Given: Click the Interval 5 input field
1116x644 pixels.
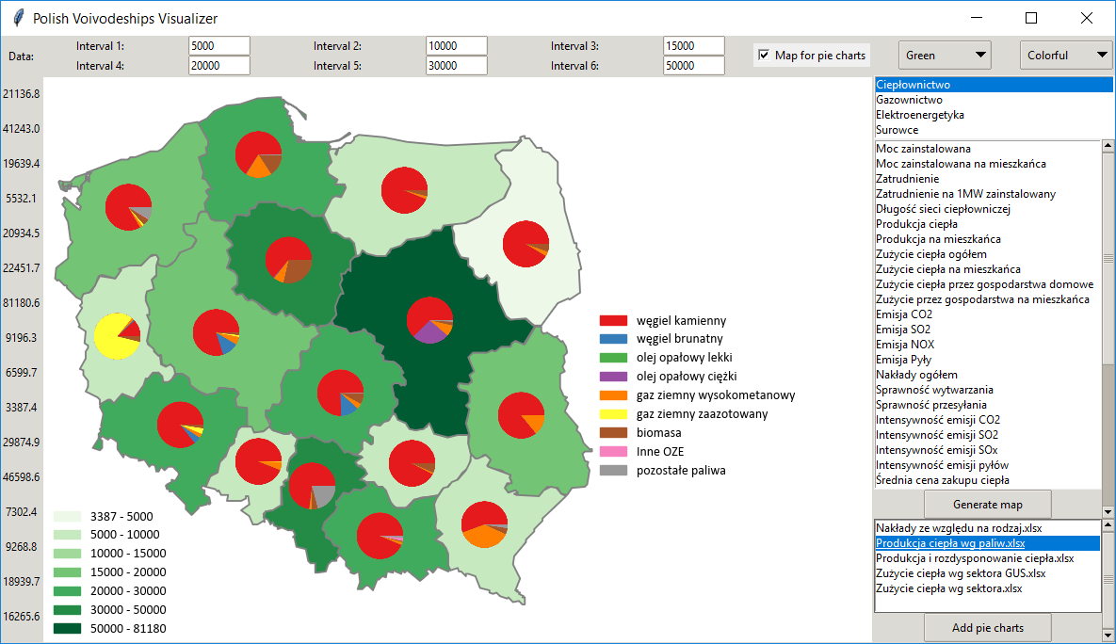Looking at the screenshot, I should click(456, 66).
